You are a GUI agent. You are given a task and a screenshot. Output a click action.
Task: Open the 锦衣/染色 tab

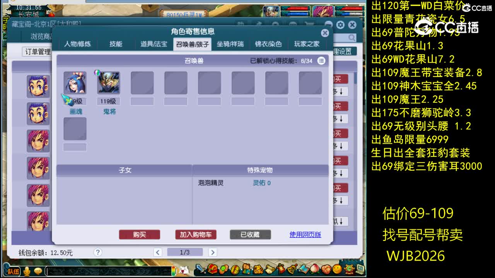[x=268, y=44]
